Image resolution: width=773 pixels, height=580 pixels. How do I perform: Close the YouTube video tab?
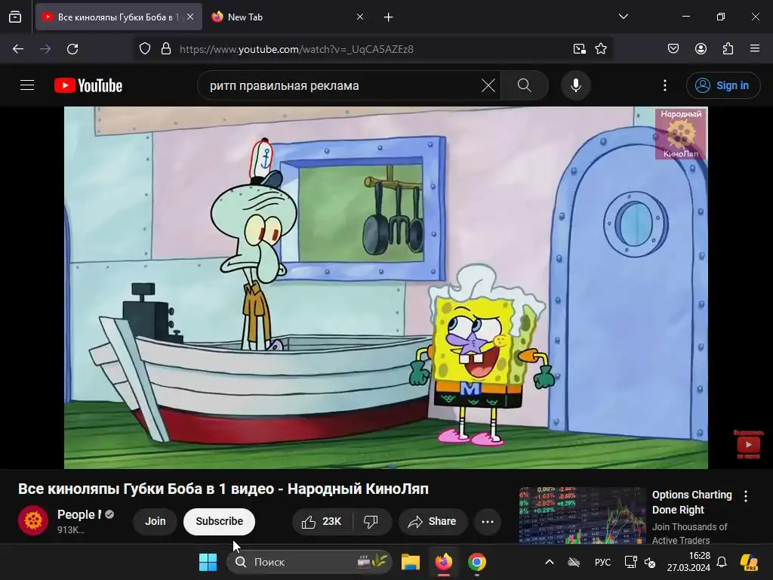pos(190,17)
